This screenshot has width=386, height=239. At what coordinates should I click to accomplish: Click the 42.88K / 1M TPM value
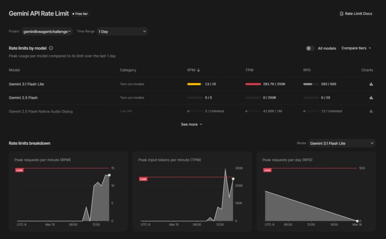tap(272, 111)
